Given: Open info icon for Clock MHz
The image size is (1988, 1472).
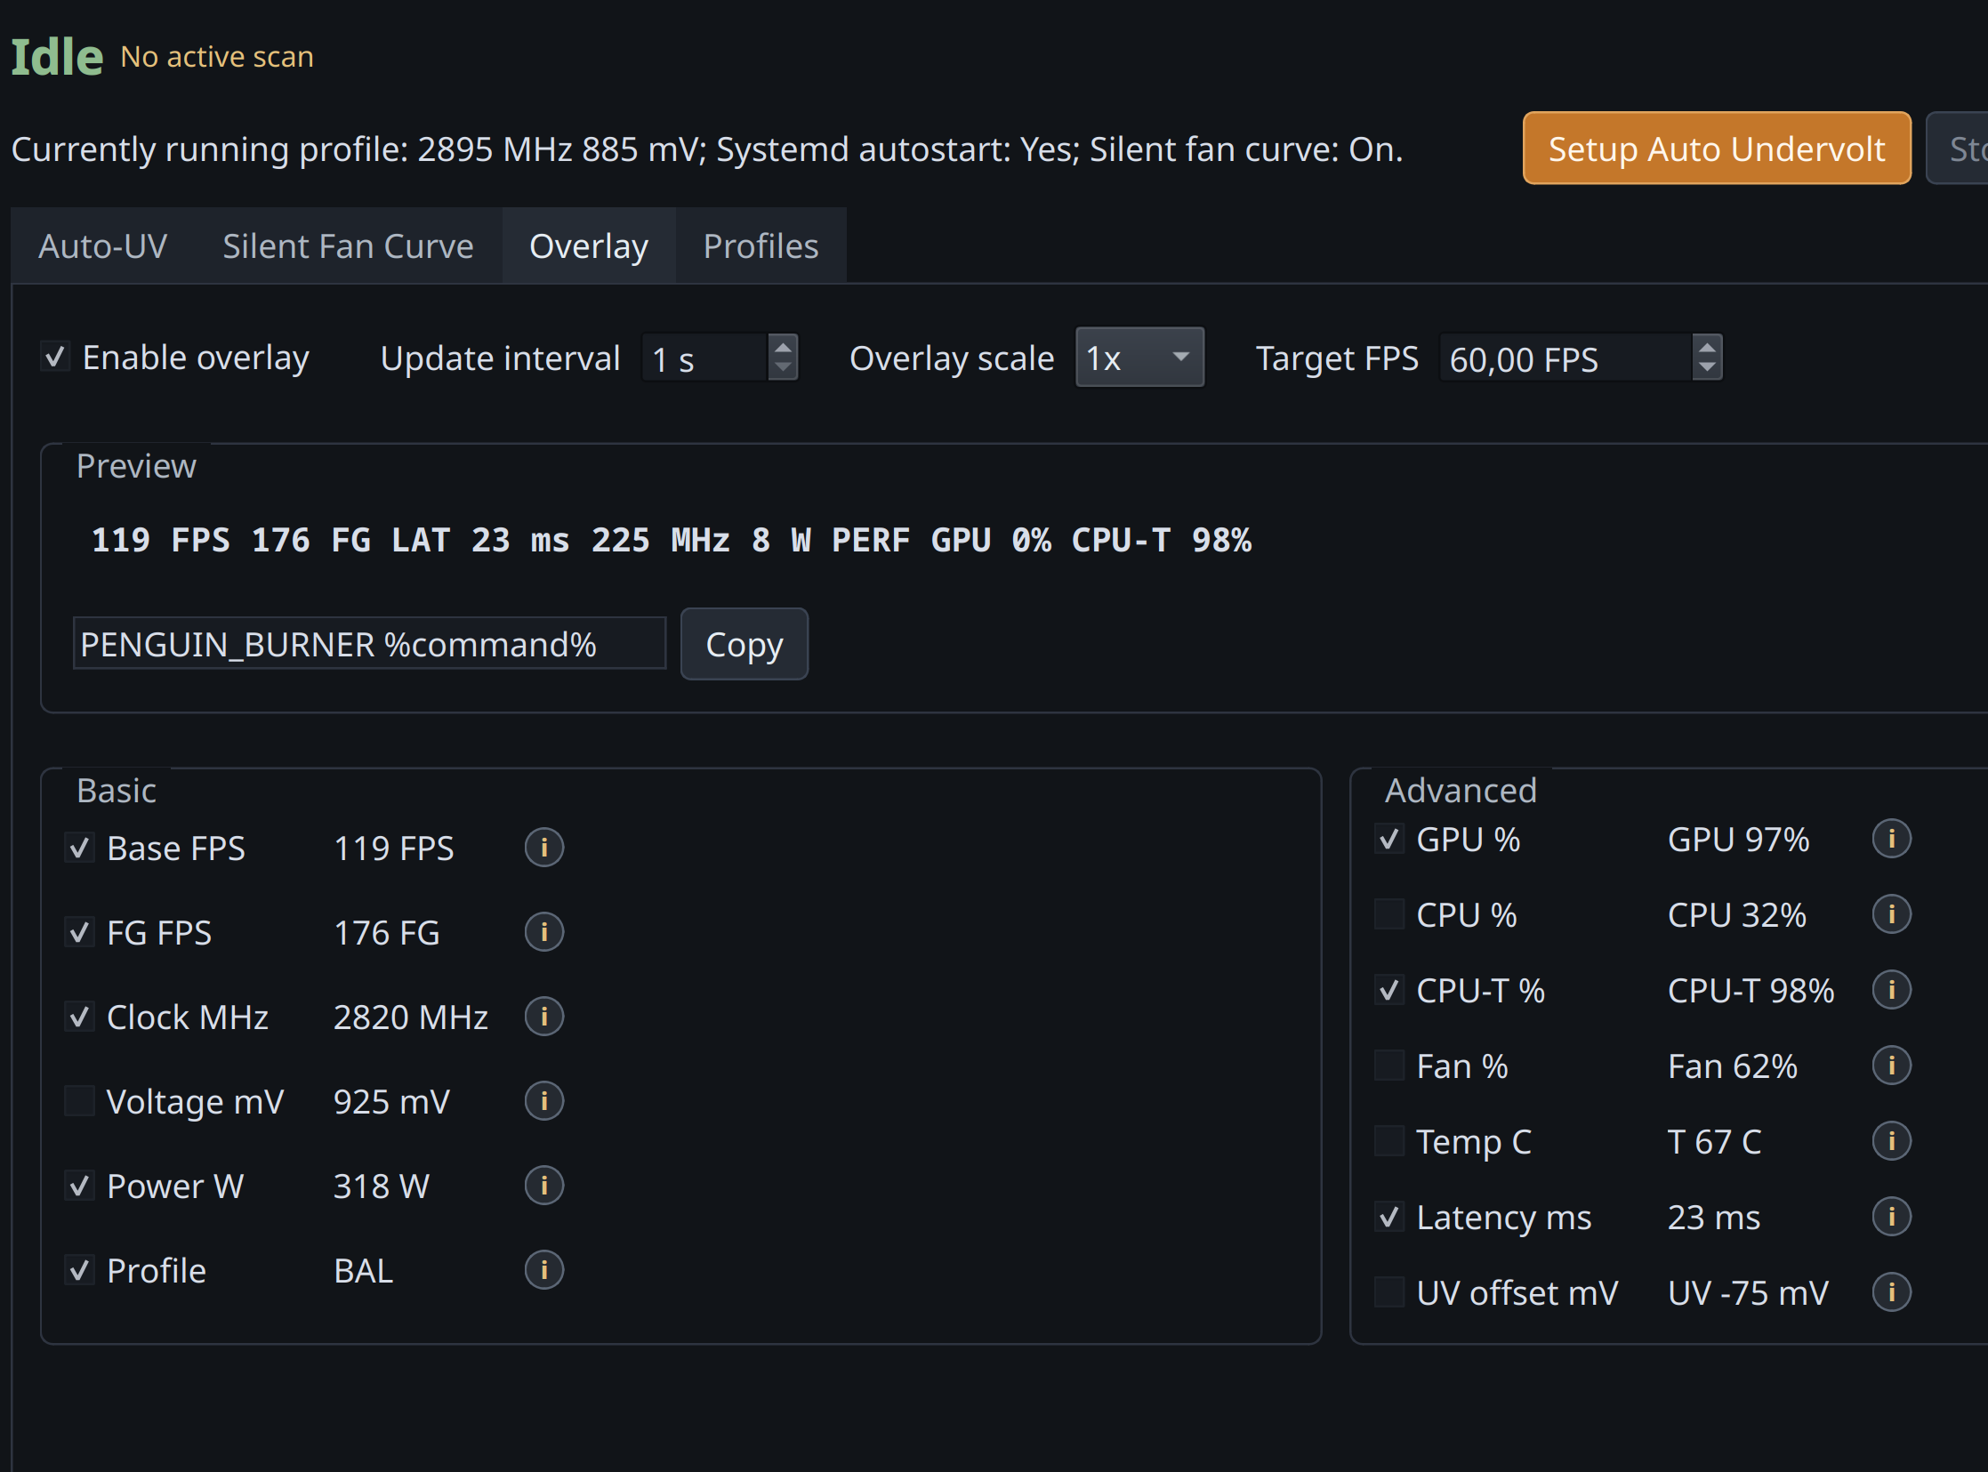Looking at the screenshot, I should pos(543,1017).
